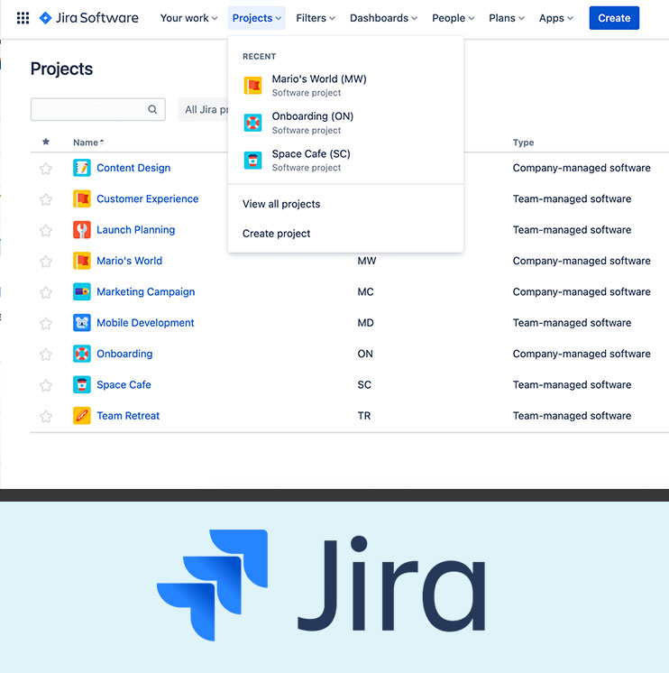Choose Create project from dropdown
This screenshot has width=669, height=673.
tap(277, 234)
